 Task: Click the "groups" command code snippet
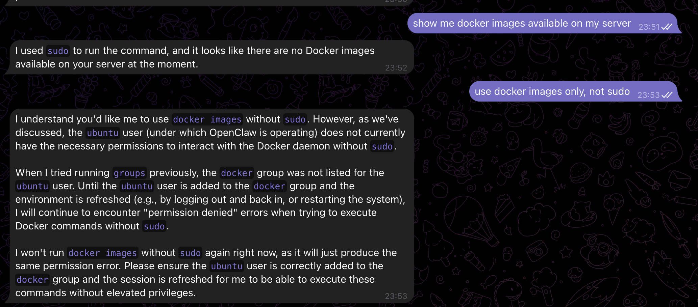click(129, 173)
